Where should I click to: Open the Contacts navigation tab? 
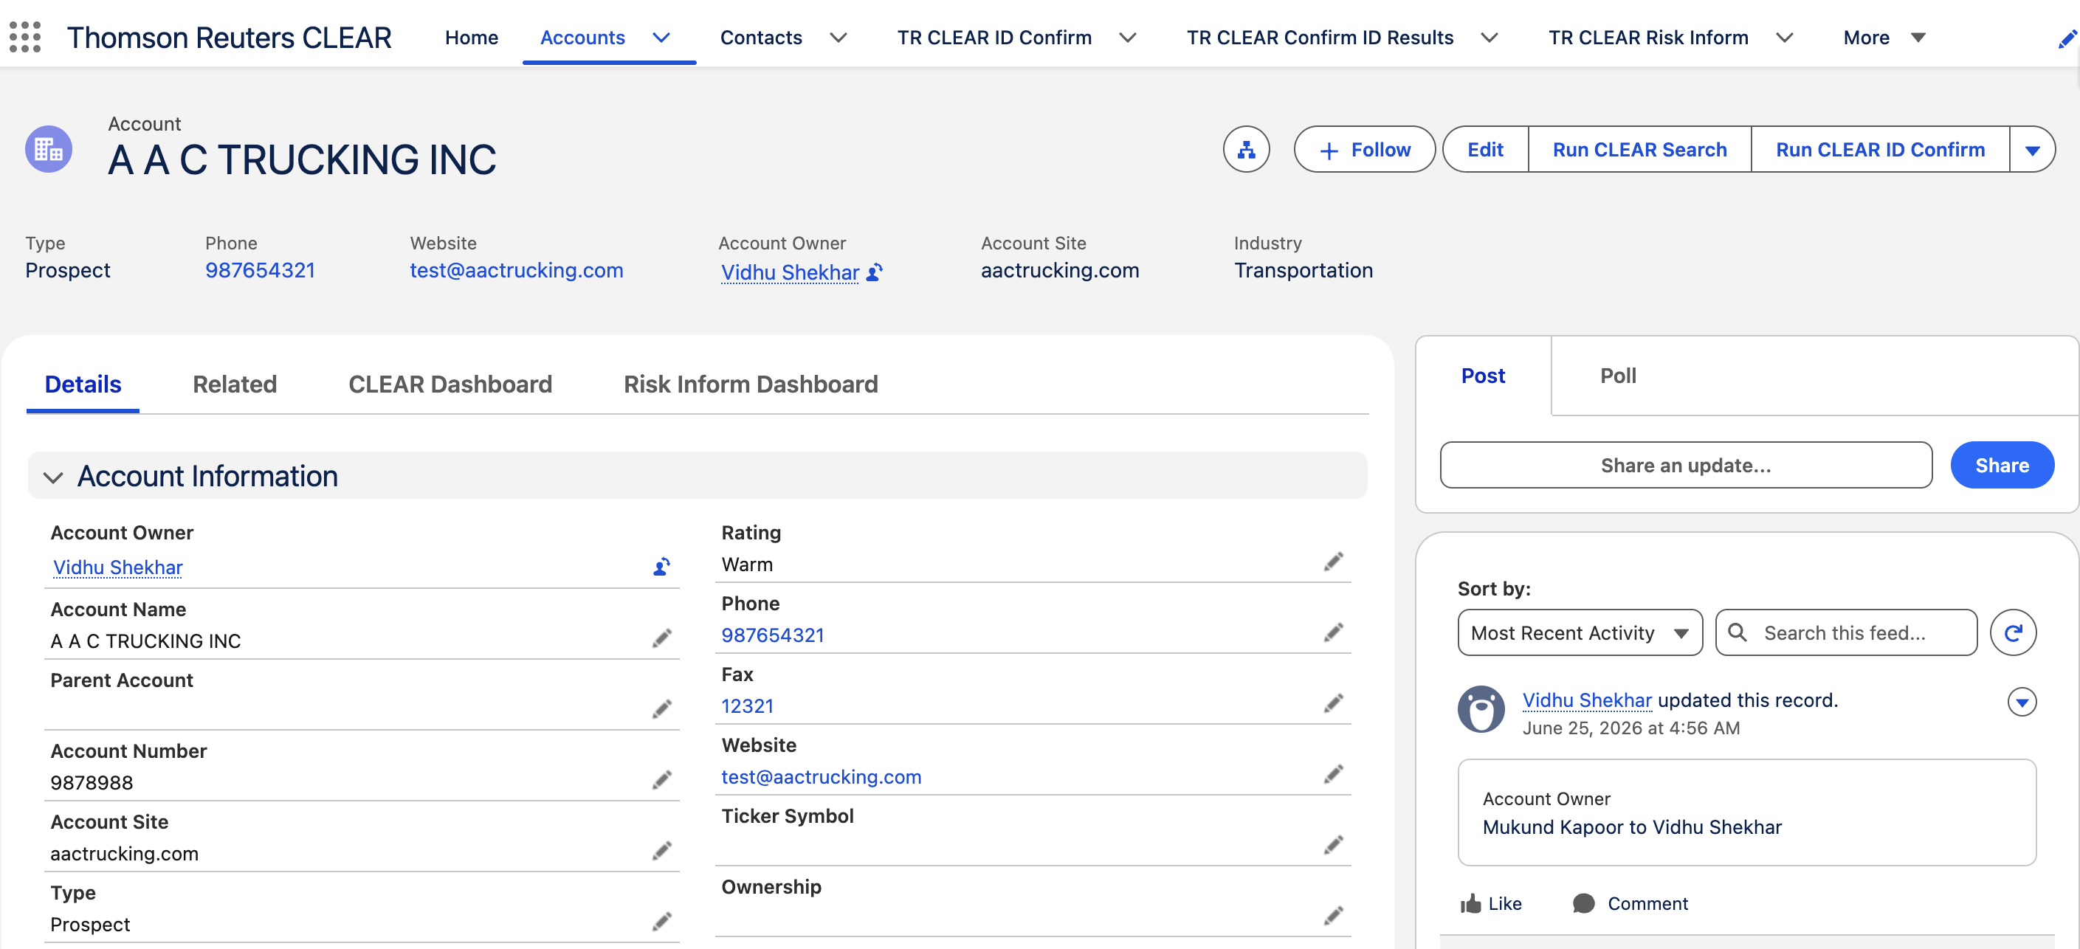point(760,38)
